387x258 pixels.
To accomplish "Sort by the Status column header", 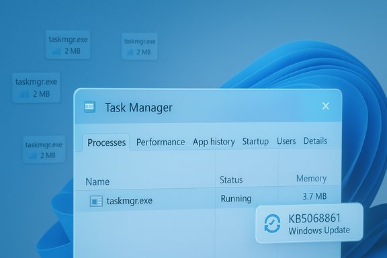I will pos(231,180).
